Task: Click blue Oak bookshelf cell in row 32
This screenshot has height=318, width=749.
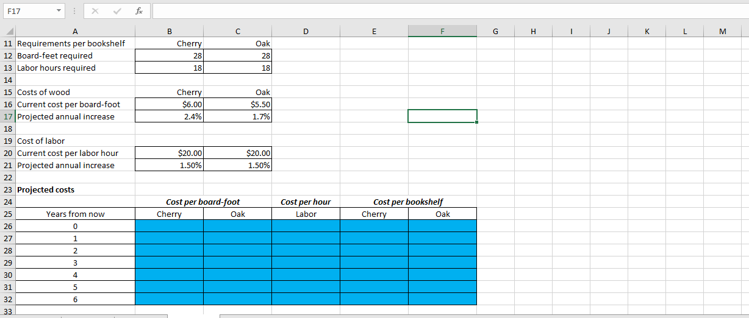Action: pos(442,299)
